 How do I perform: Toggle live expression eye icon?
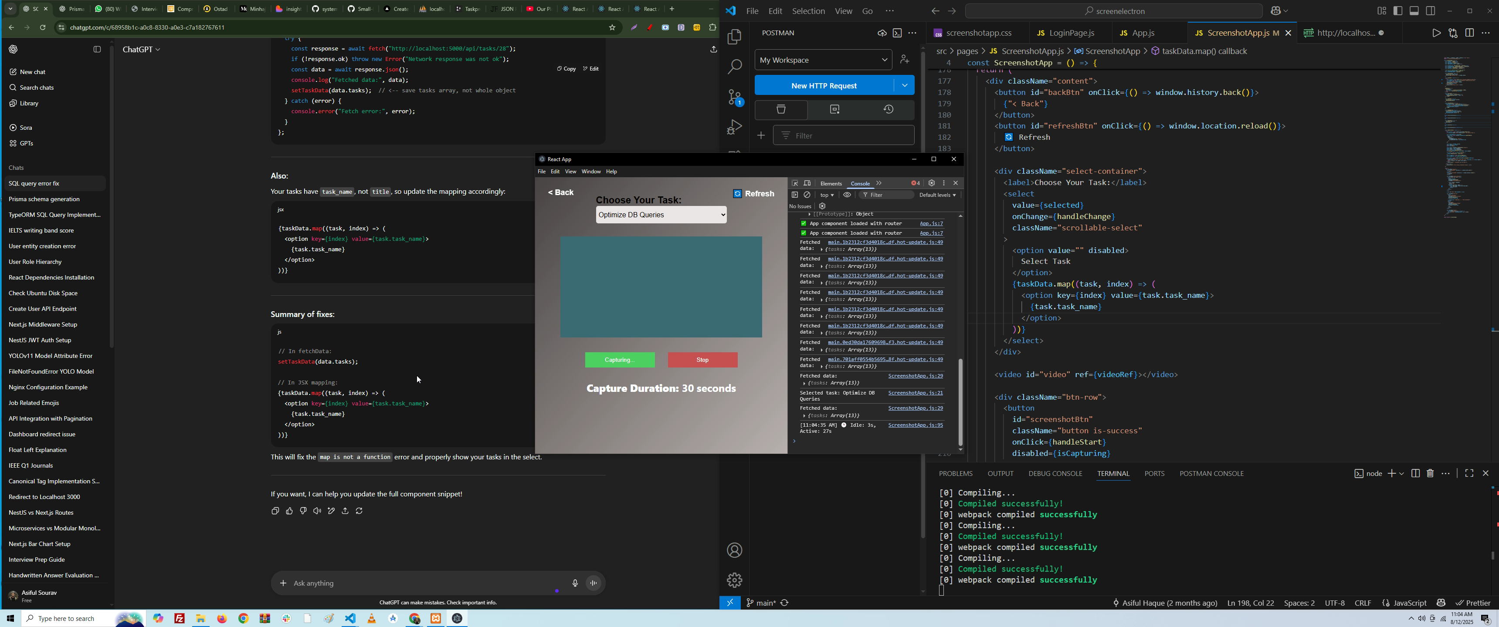(x=847, y=195)
